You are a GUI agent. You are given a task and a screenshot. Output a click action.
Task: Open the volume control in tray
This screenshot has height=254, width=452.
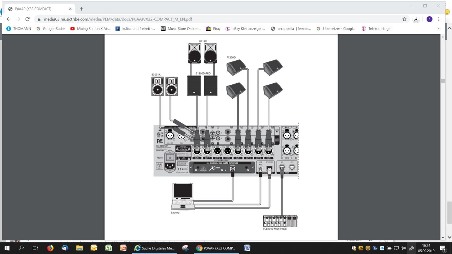(403, 248)
